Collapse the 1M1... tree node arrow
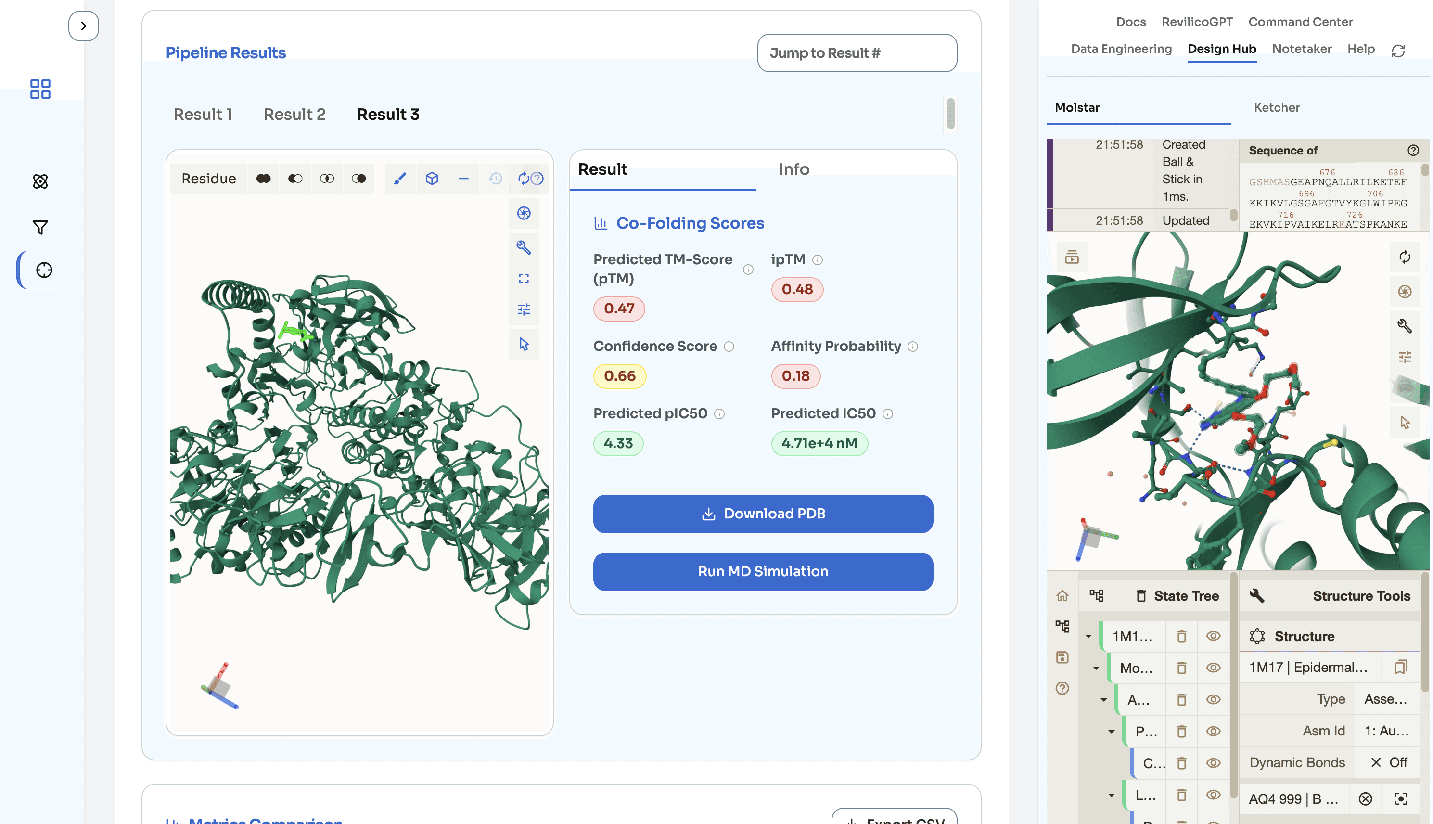1433x824 pixels. pyautogui.click(x=1088, y=637)
